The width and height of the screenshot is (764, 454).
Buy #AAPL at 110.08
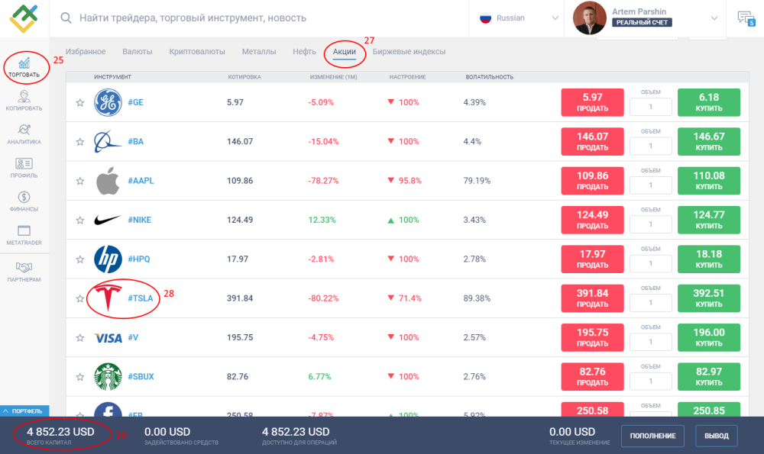click(709, 181)
